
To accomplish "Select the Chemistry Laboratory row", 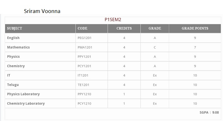I will click(113, 104).
